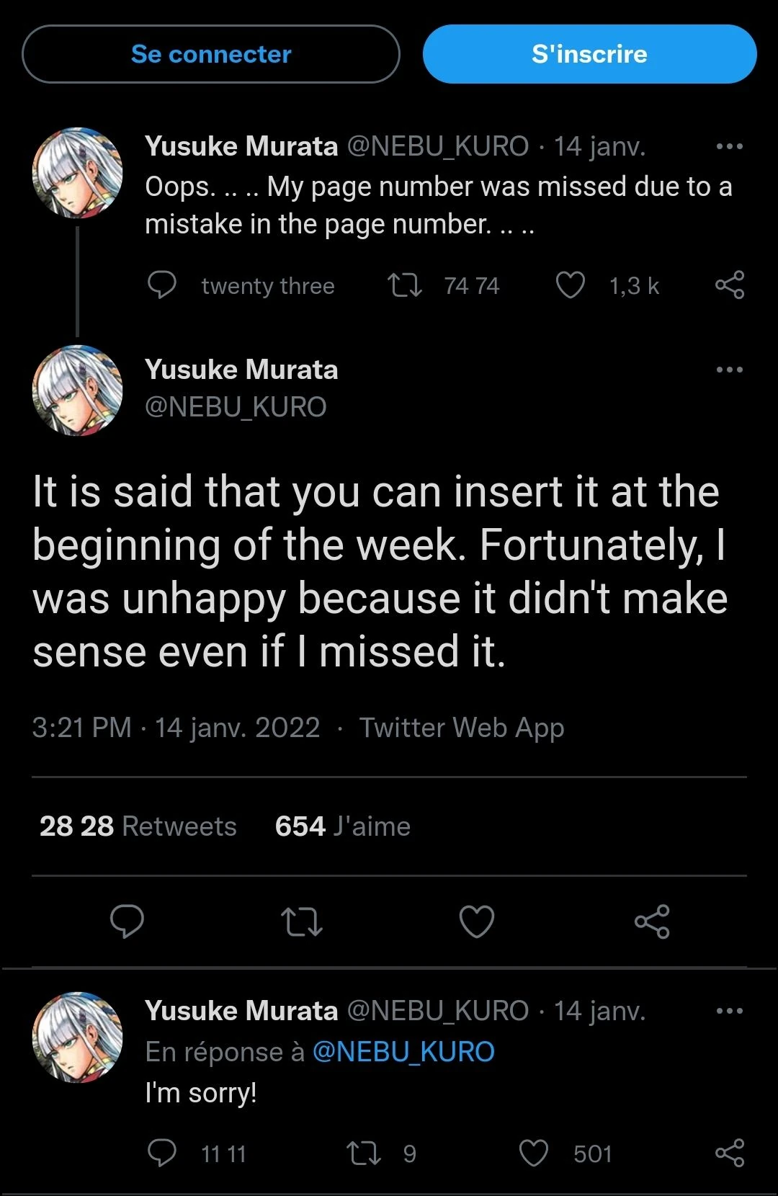
Task: Reply to the I'm sorry tweet
Action: point(162,1153)
